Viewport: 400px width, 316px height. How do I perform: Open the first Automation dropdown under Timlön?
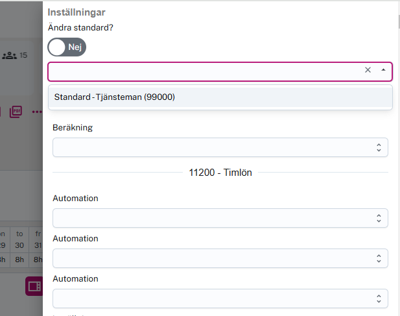220,218
